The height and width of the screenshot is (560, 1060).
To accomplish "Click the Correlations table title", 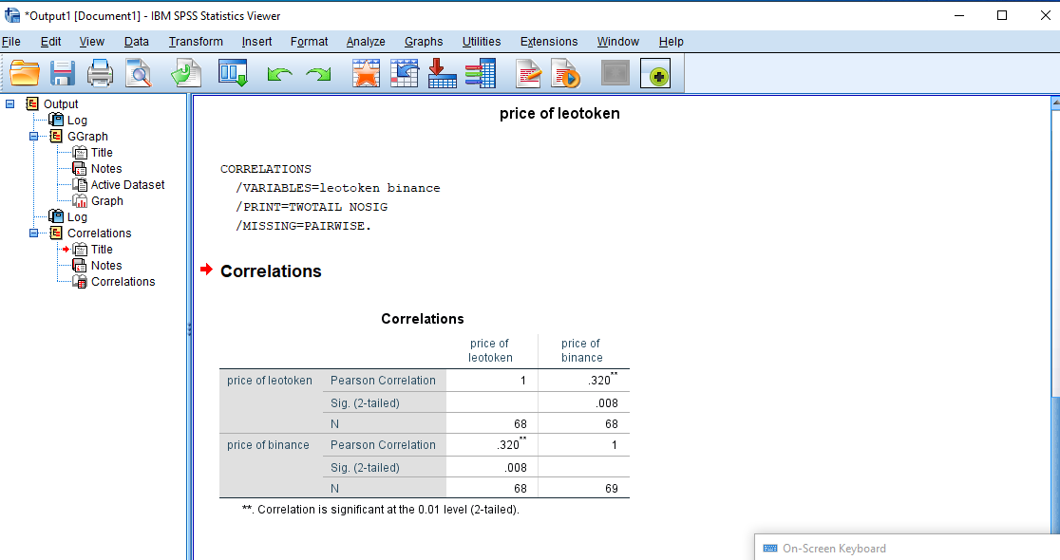I will tap(423, 319).
